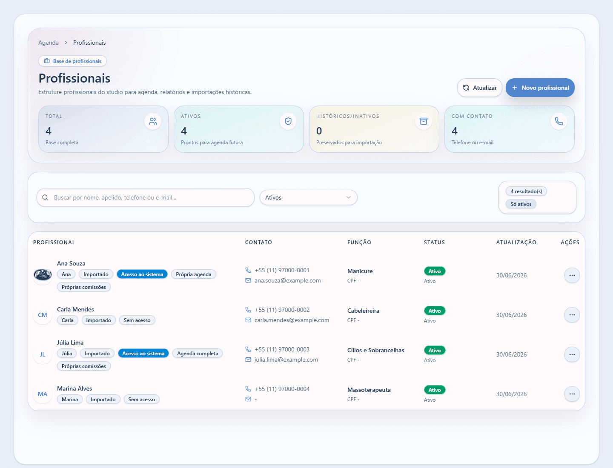Open actions menu for Marina Alves
Image resolution: width=613 pixels, height=468 pixels.
[572, 394]
